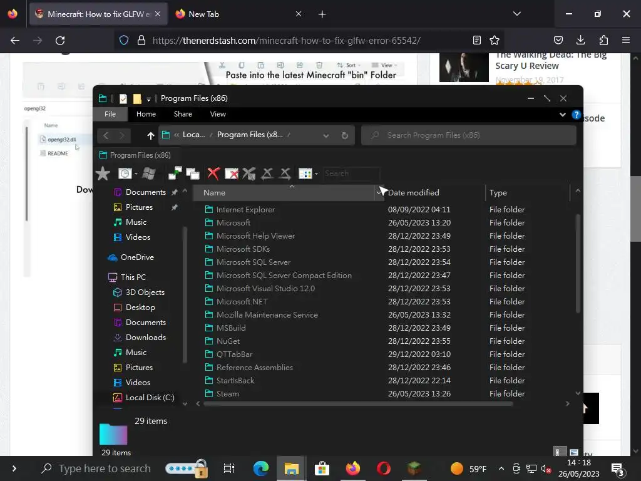Click the QTTabBar toolbar Search field
Image resolution: width=641 pixels, height=481 pixels.
coord(352,173)
